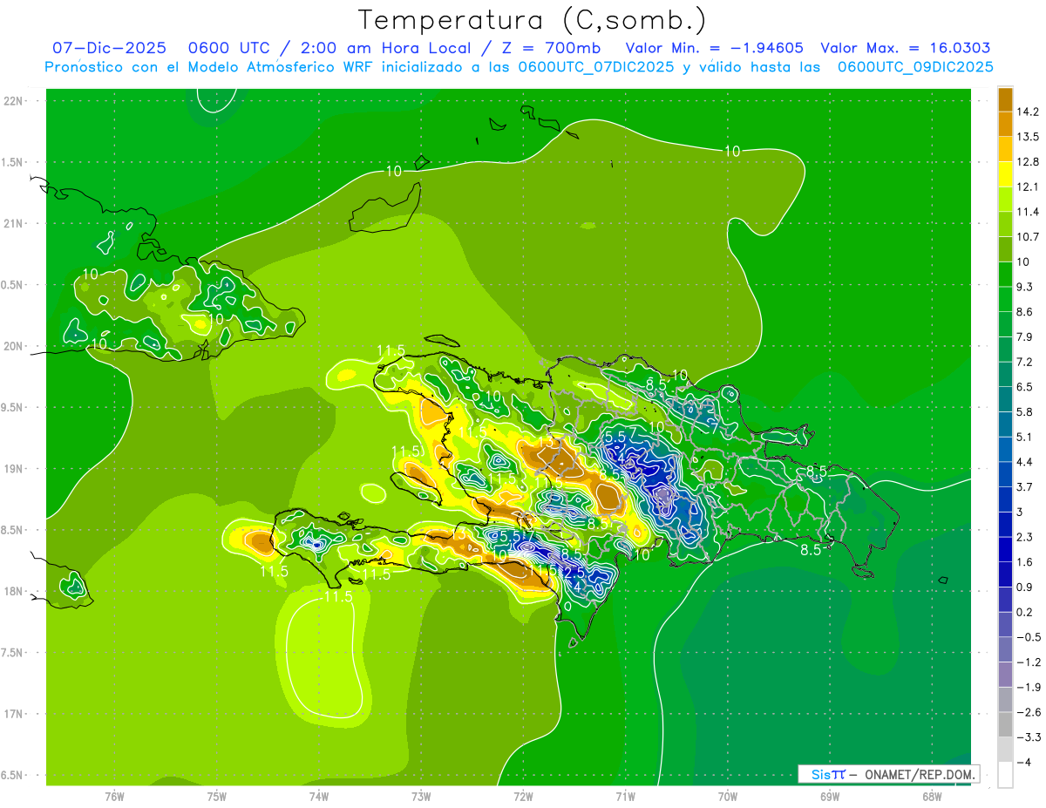The height and width of the screenshot is (808, 1046).
Task: Click the 72W longitude axis label
Action: click(523, 796)
